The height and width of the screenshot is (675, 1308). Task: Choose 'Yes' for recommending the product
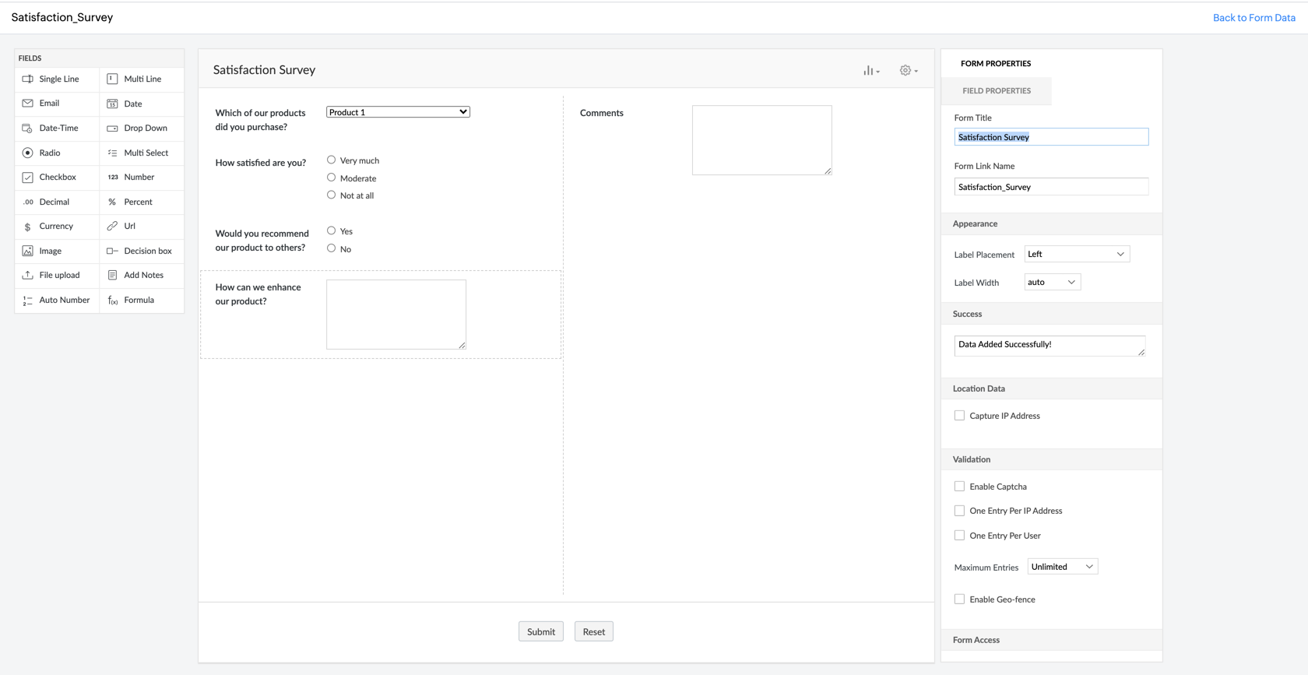pos(331,230)
